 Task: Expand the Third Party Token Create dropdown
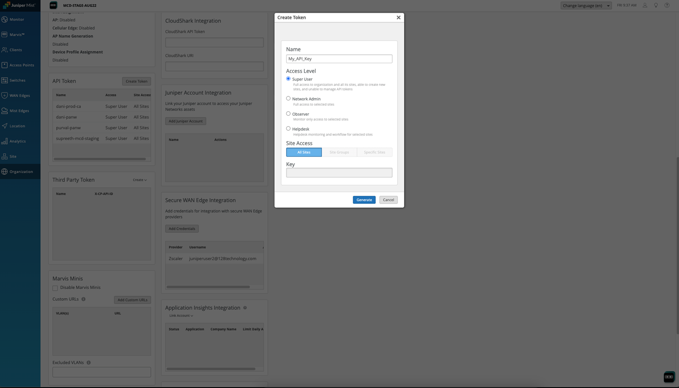tap(140, 180)
